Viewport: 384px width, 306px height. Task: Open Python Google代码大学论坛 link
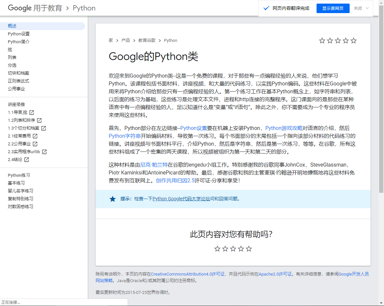[181, 199]
